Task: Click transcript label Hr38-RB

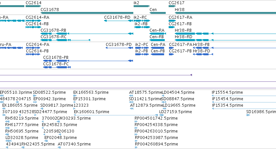Action: (183, 30)
